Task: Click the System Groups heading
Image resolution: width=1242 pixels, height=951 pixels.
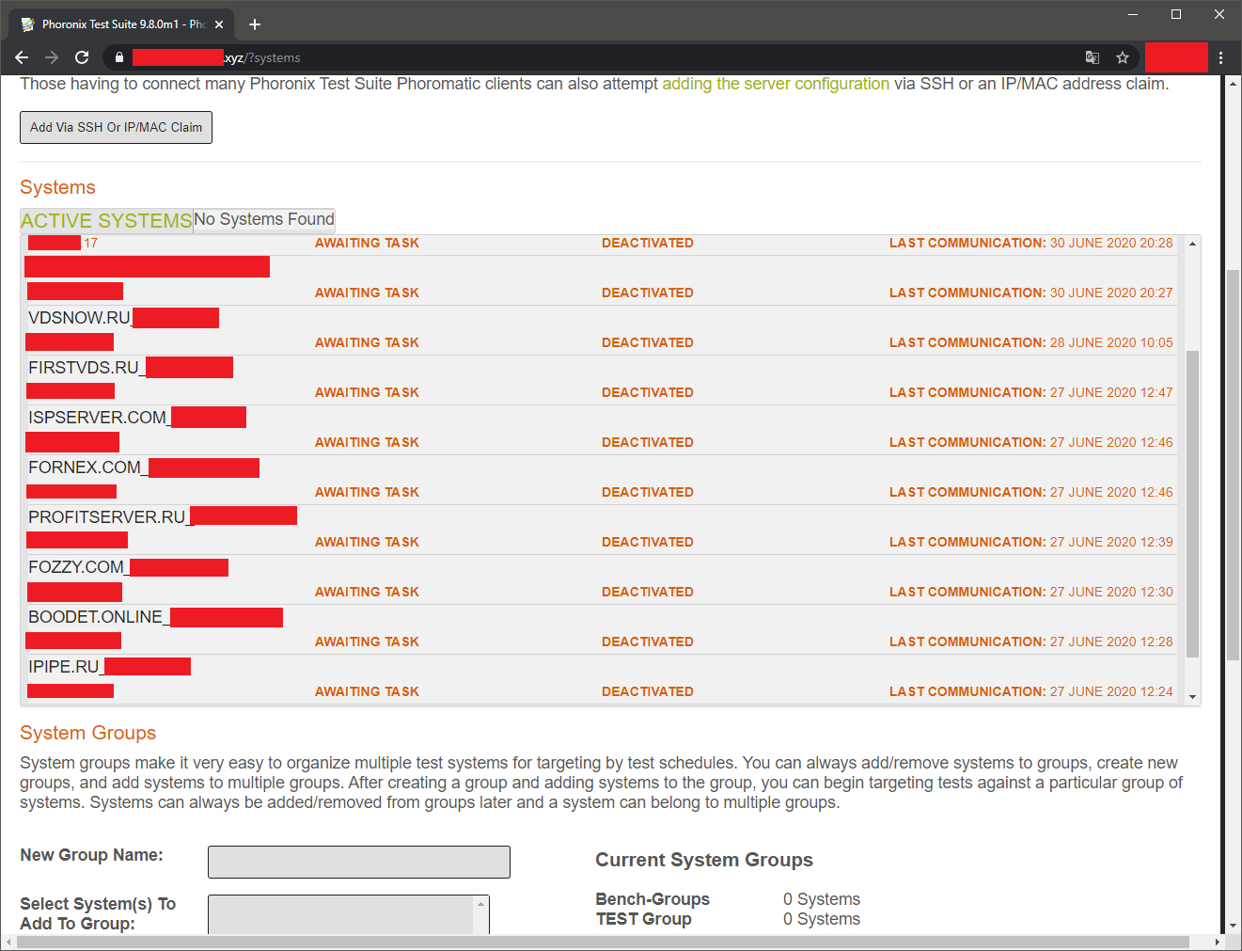Action: [x=87, y=733]
